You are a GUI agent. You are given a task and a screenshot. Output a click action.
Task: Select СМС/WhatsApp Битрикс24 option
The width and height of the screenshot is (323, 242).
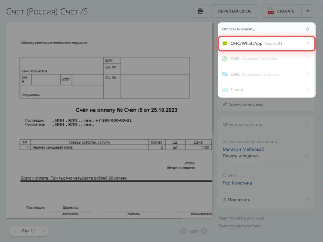point(266,44)
